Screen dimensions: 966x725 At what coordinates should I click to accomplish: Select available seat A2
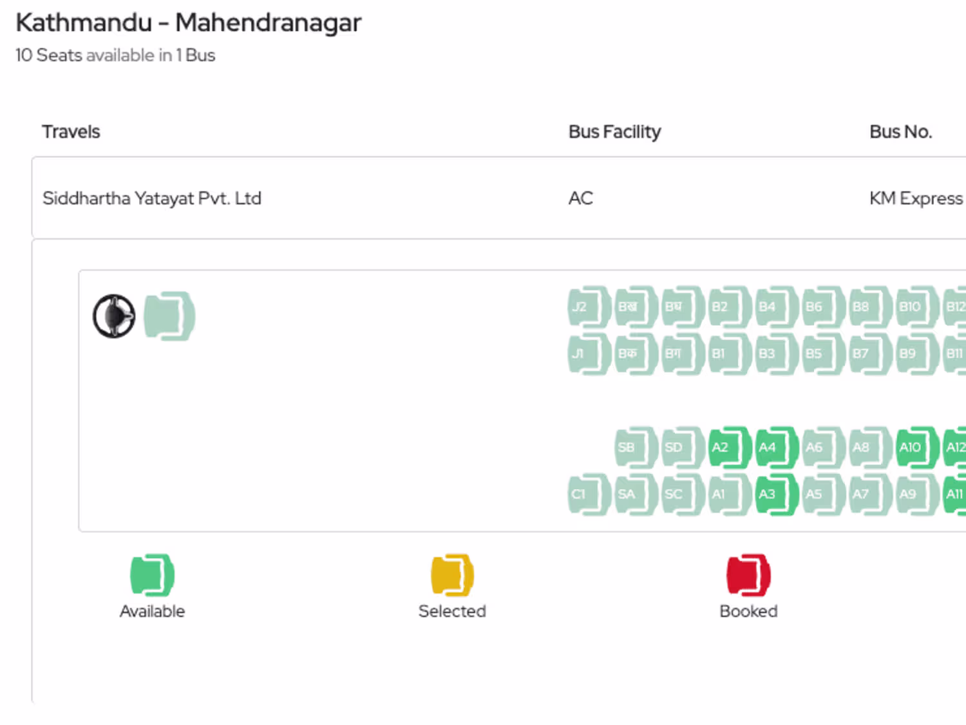pyautogui.click(x=729, y=447)
